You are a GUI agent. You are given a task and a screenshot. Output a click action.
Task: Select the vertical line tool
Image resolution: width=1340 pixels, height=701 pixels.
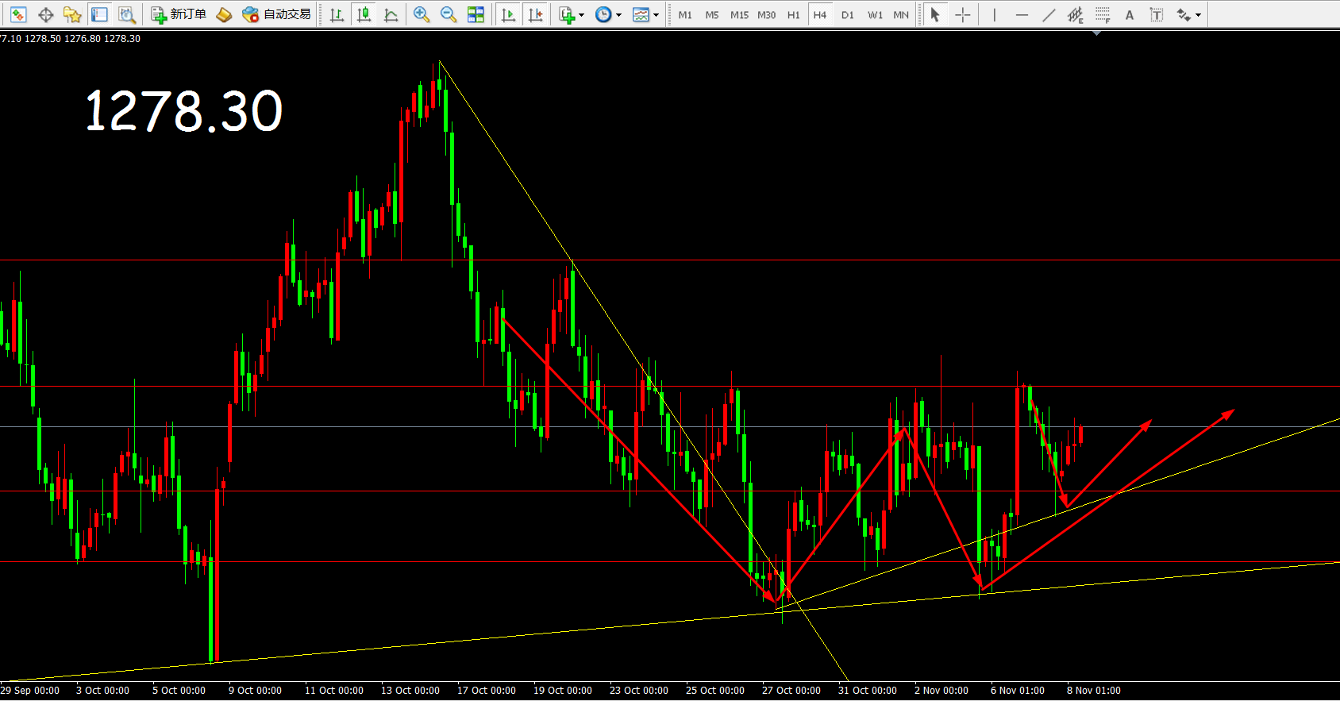coord(994,14)
